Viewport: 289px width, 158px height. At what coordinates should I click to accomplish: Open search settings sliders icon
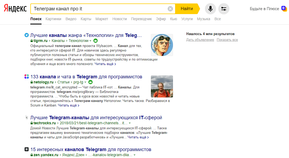coord(224,9)
